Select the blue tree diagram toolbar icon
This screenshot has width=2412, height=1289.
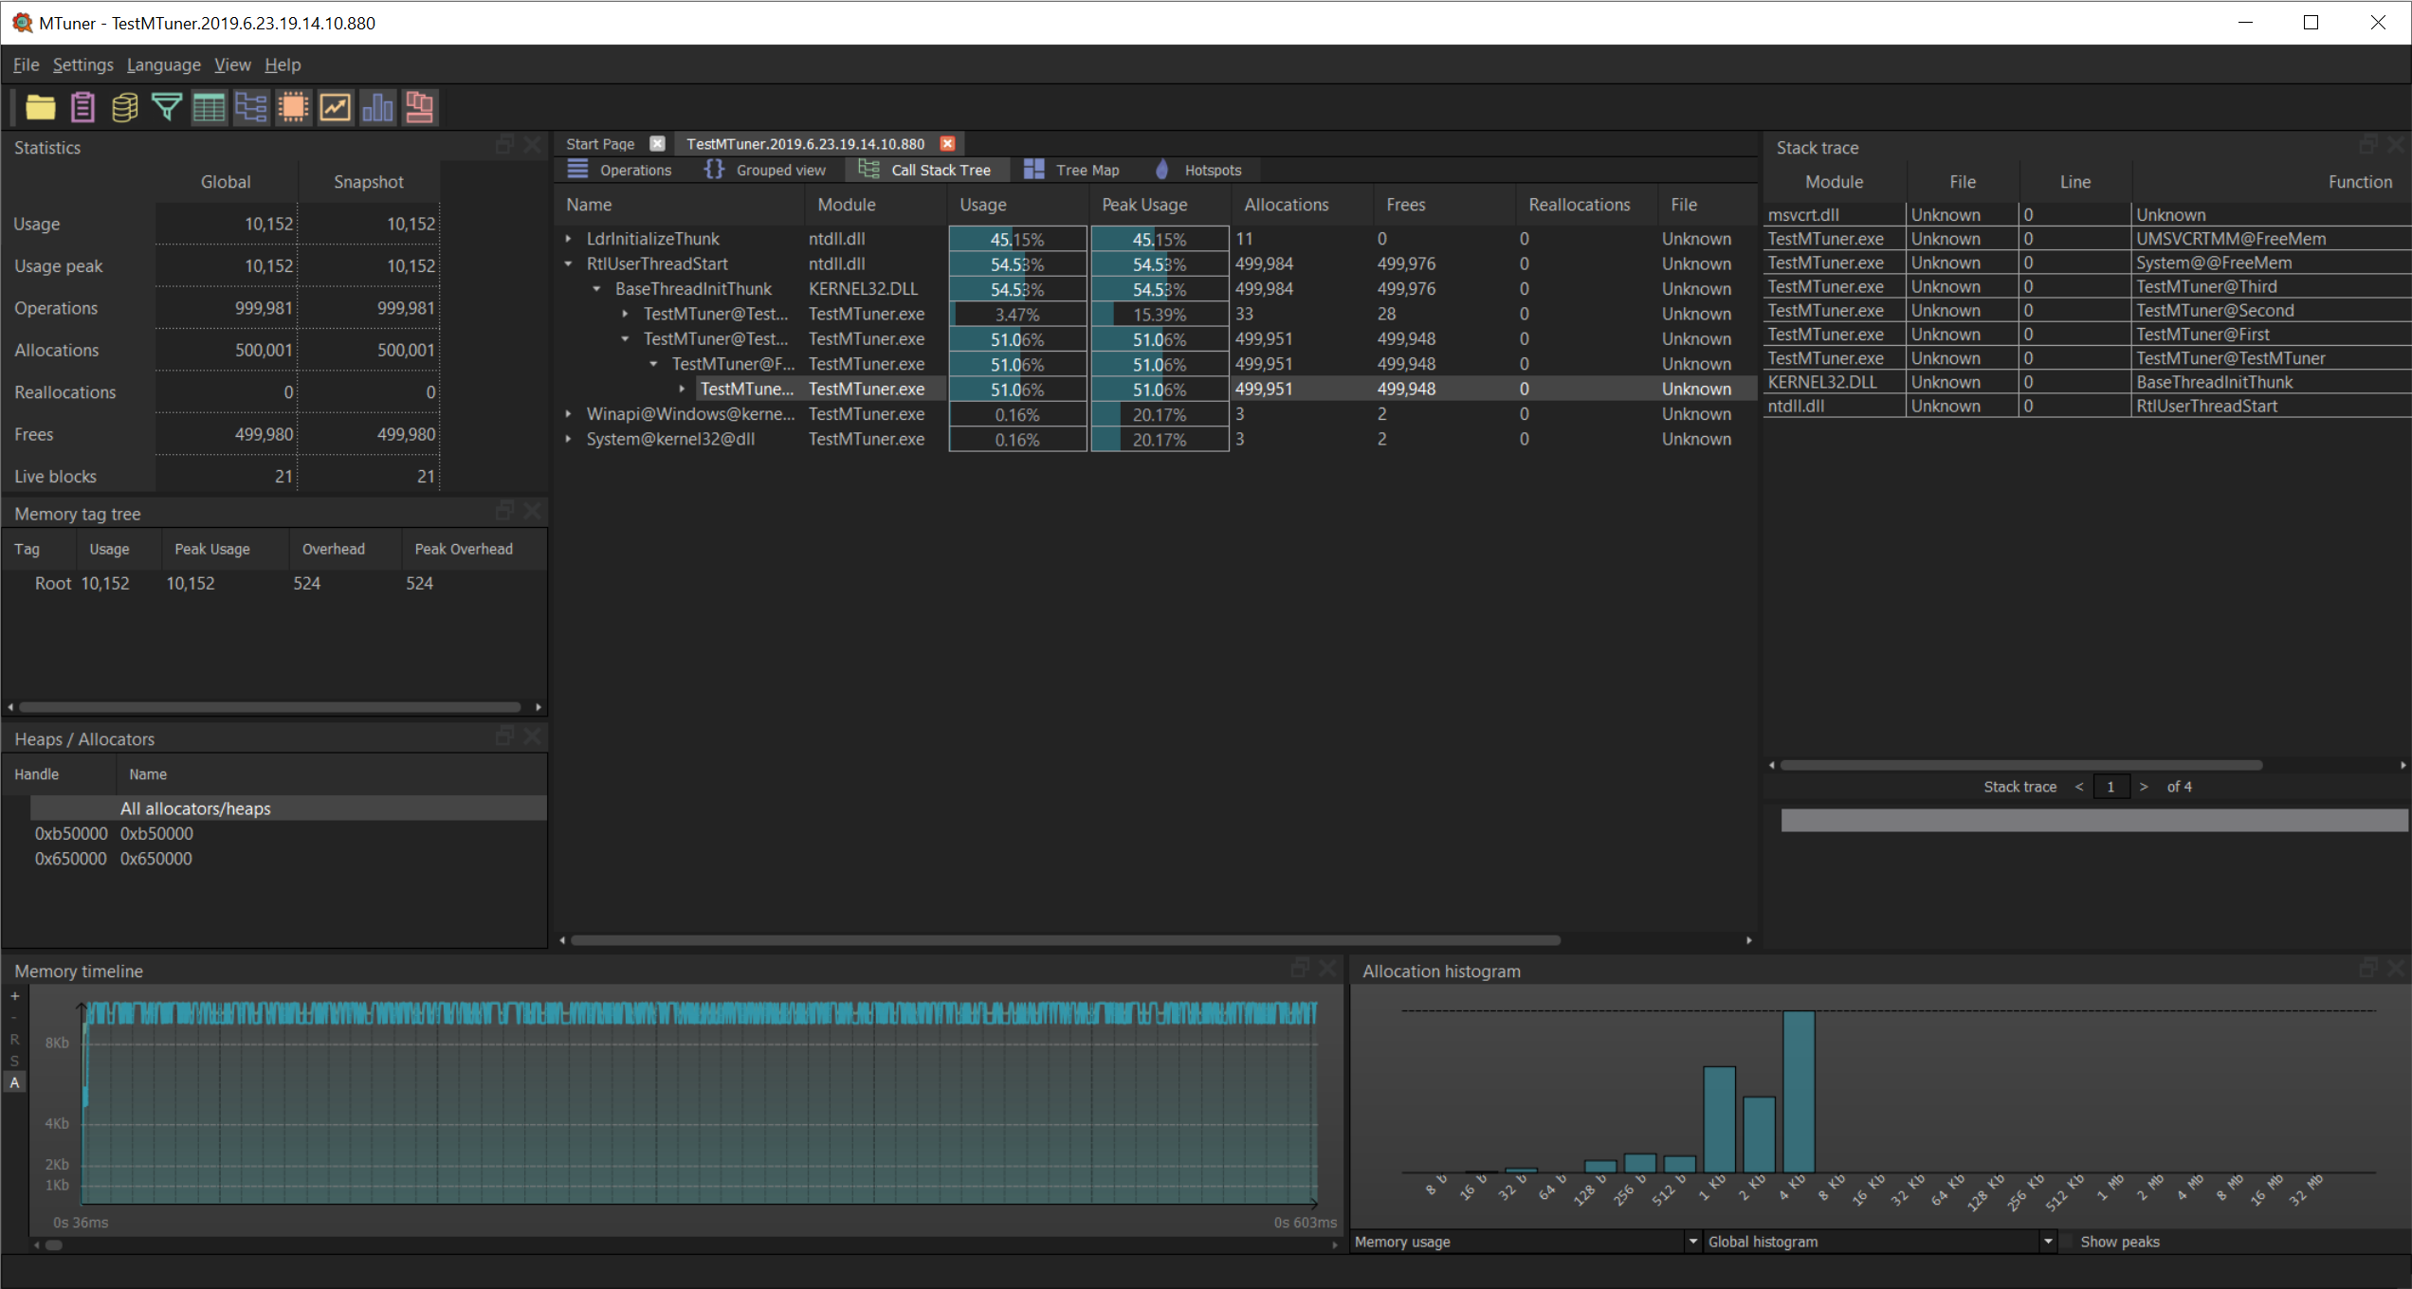251,107
